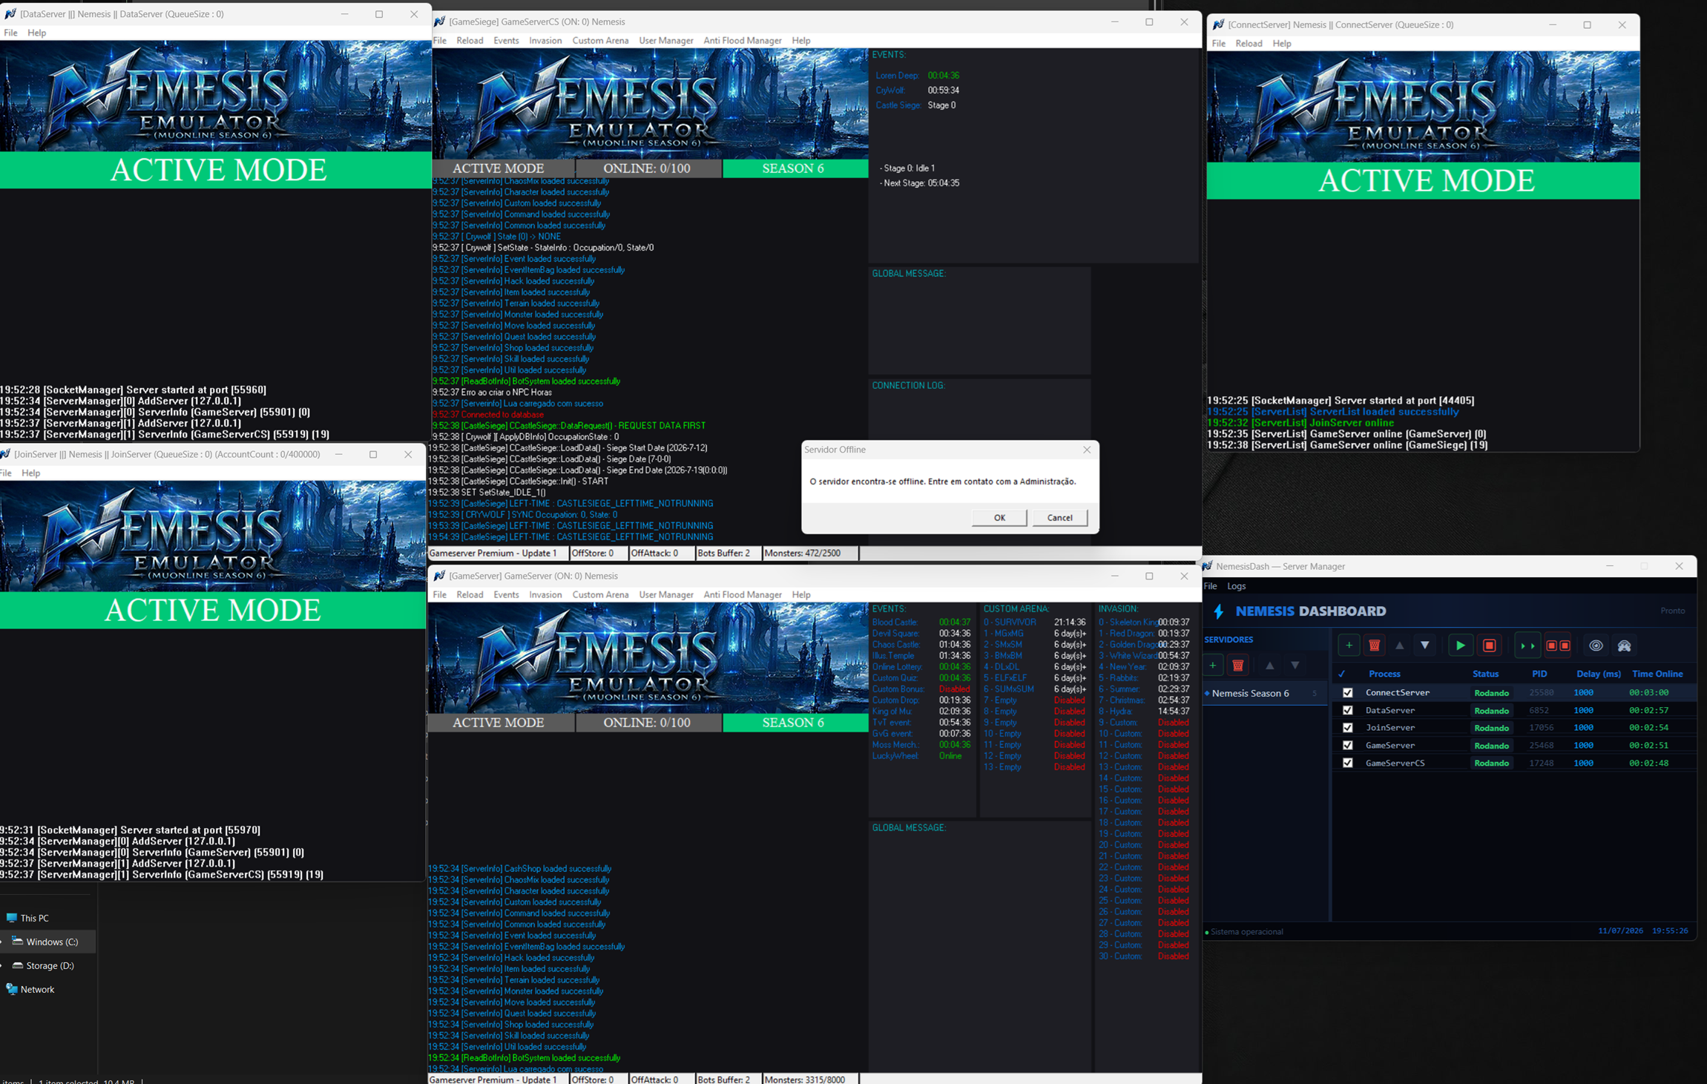Open User Manager menu in GameSiege window
The image size is (1707, 1084).
(666, 41)
